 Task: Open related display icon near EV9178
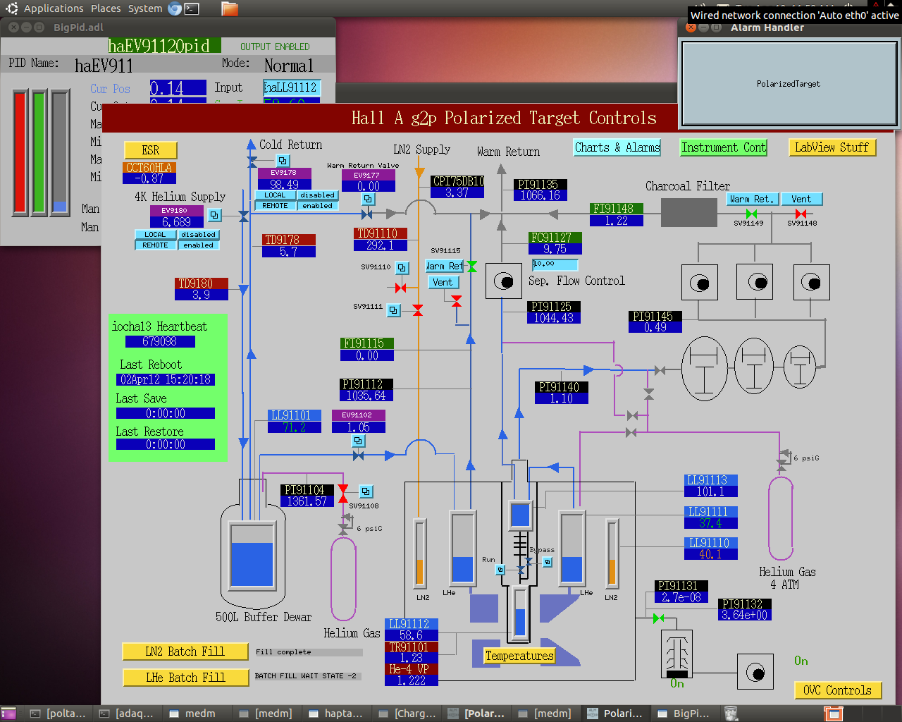click(x=283, y=161)
